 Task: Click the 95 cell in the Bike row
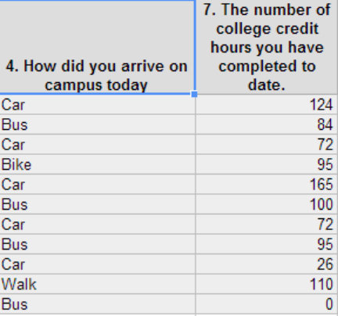click(x=267, y=164)
